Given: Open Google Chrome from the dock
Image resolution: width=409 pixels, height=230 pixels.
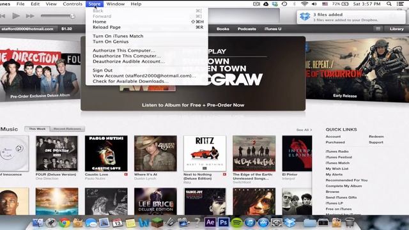Looking at the screenshot, I should (x=65, y=222).
